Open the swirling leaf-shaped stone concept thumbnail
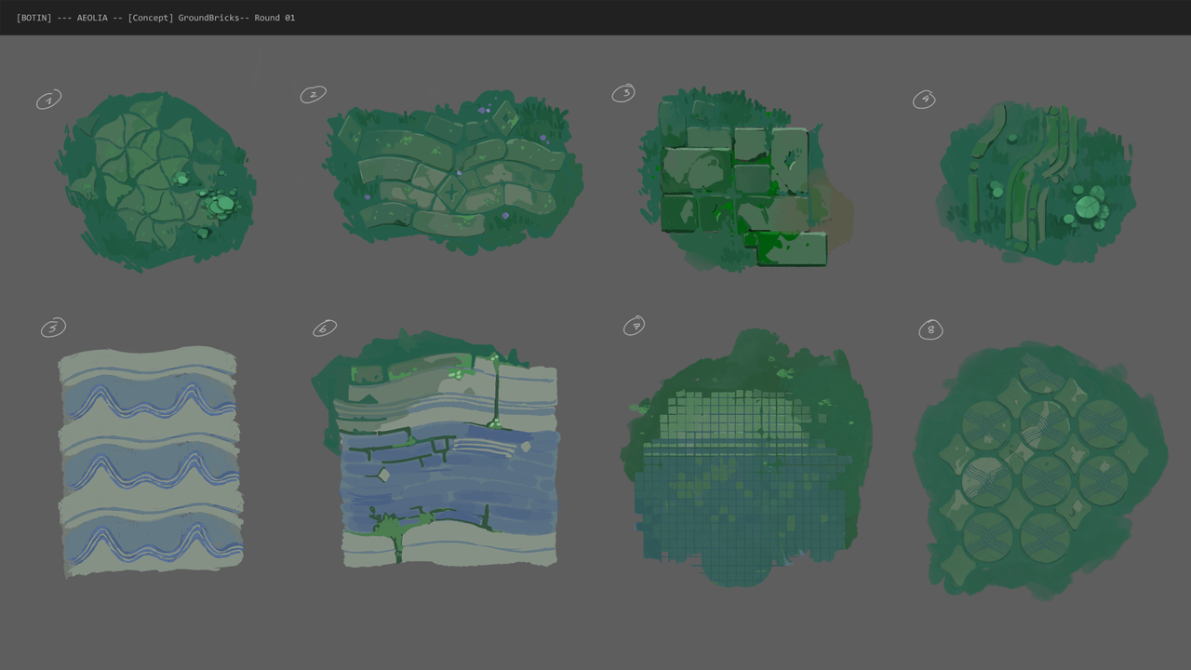This screenshot has height=670, width=1191. click(158, 181)
